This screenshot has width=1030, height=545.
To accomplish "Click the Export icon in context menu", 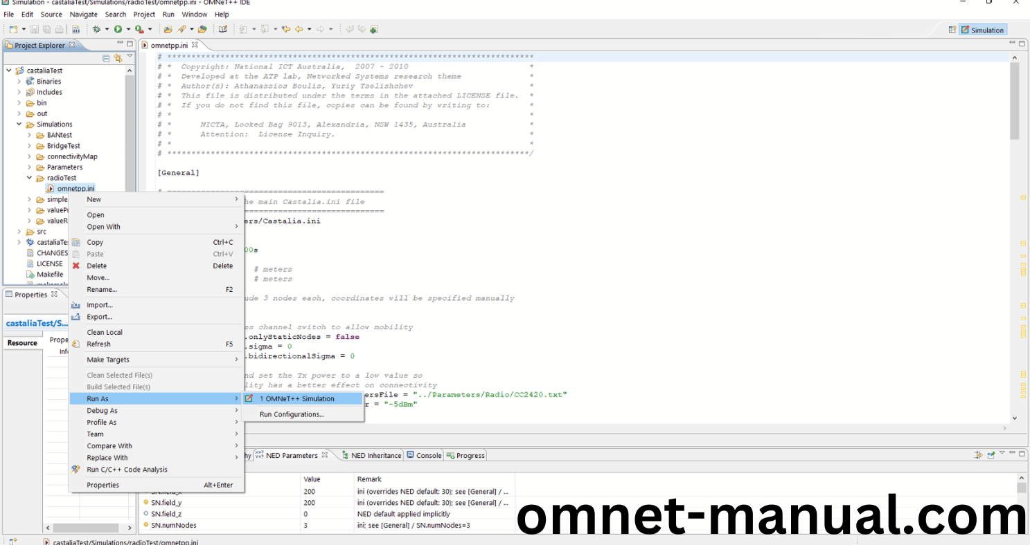I will (76, 317).
